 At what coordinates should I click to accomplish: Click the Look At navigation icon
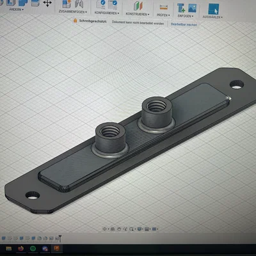pos(113,229)
